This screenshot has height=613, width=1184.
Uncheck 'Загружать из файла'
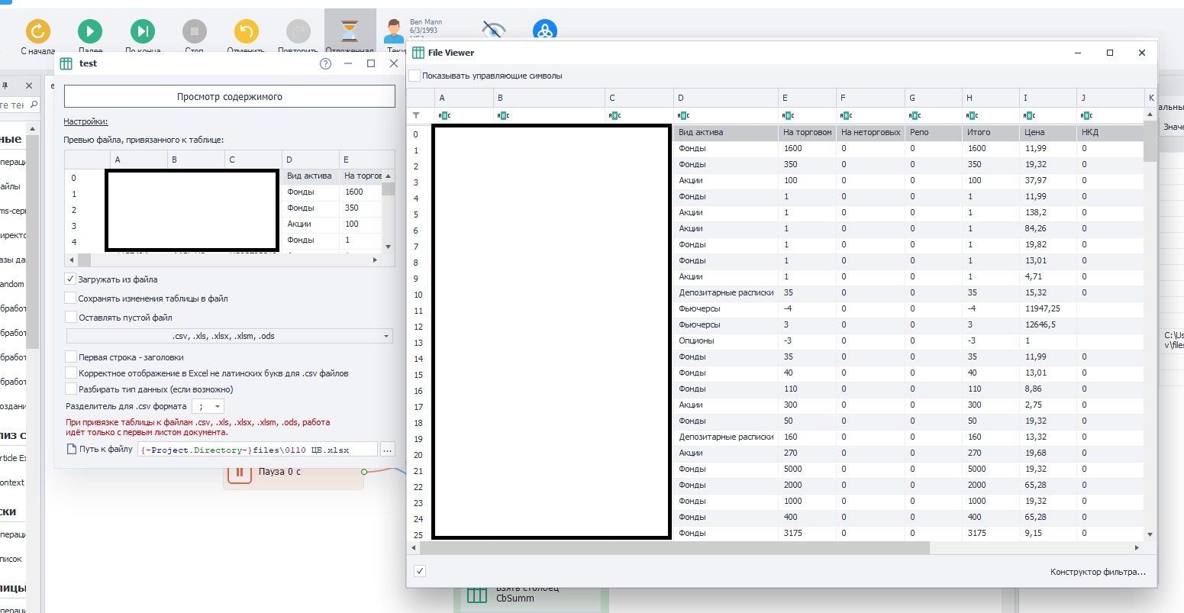coord(70,279)
